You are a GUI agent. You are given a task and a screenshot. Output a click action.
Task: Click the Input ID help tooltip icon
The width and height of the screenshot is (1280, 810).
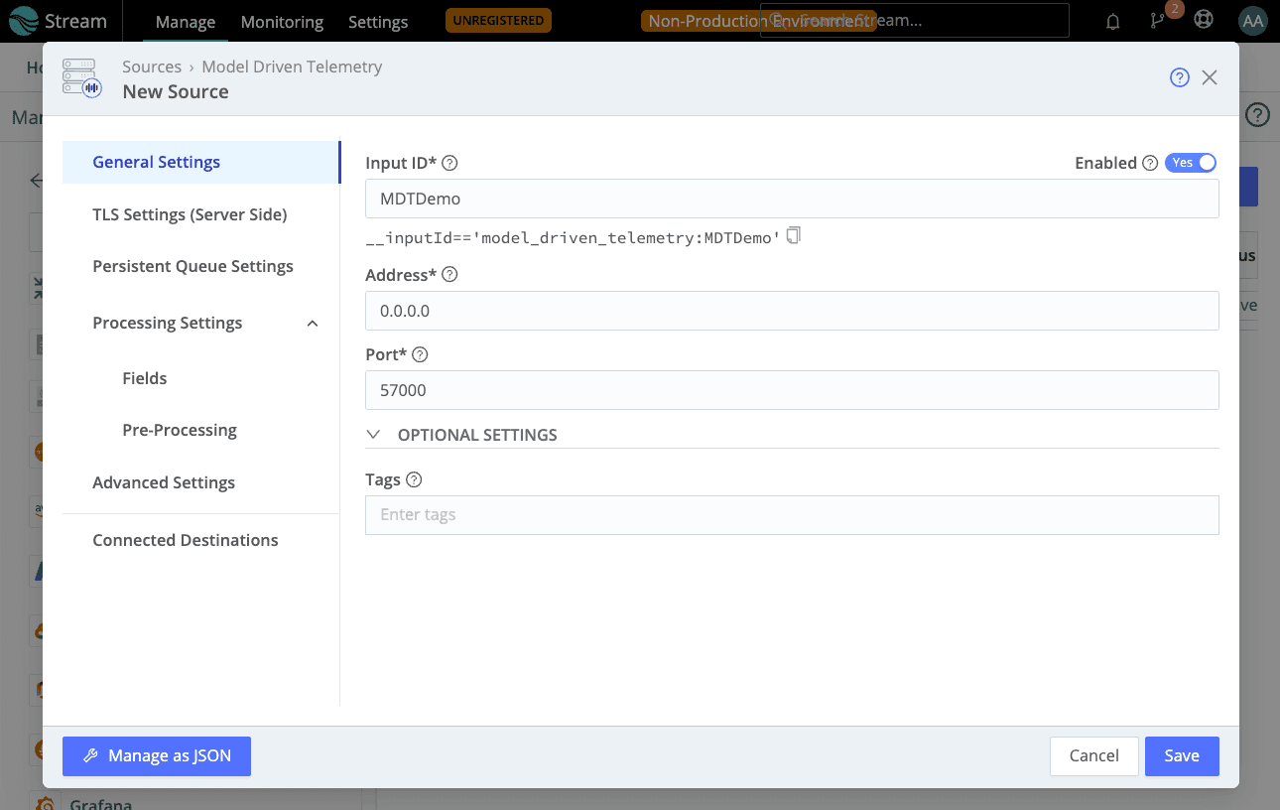tap(449, 163)
